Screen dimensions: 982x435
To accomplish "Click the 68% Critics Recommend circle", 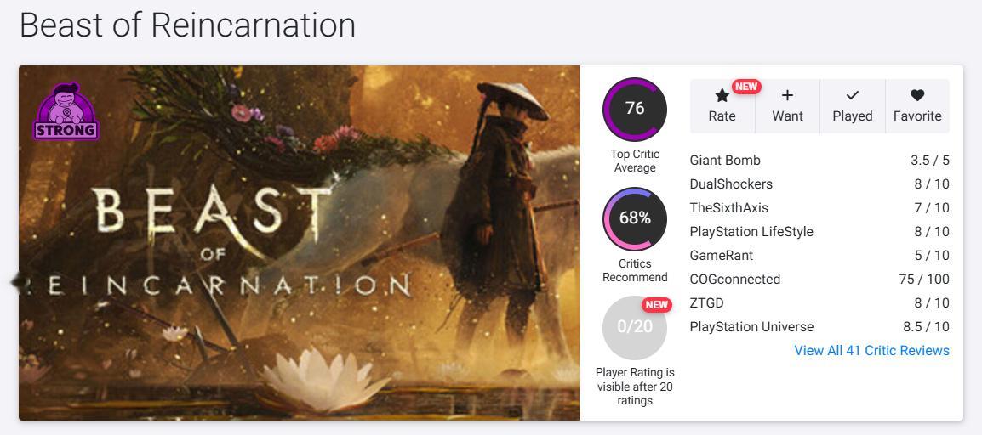I will coord(635,218).
